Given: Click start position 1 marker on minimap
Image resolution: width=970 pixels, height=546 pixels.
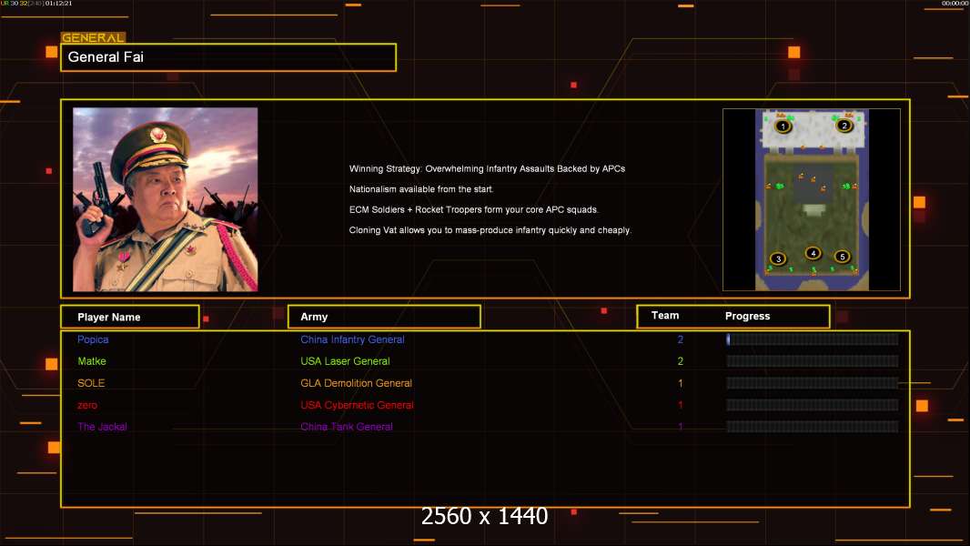Looking at the screenshot, I should pos(783,126).
